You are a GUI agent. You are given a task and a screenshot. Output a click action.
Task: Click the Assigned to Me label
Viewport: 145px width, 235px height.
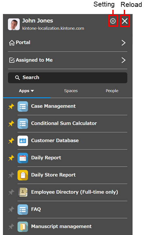pyautogui.click(x=34, y=60)
